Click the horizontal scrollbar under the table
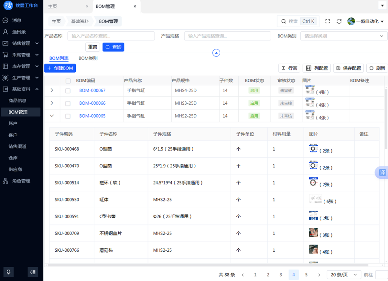The width and height of the screenshot is (388, 281). [207, 265]
